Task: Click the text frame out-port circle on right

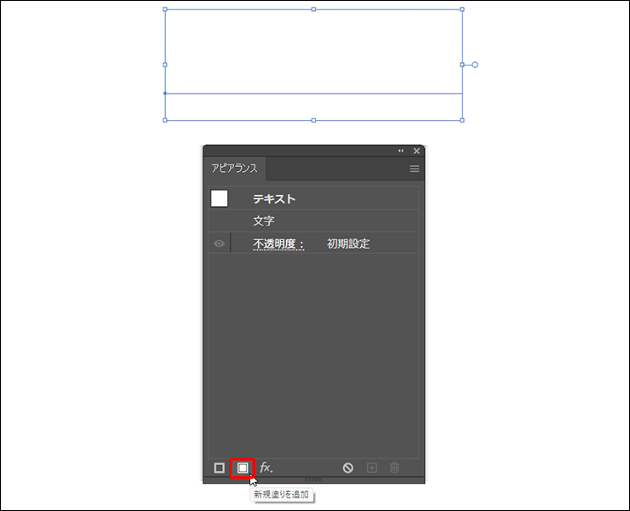Action: [475, 65]
